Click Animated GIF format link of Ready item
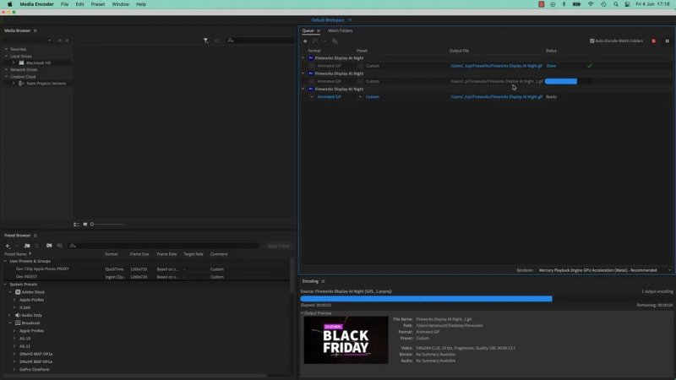This screenshot has width=676, height=380. tap(329, 97)
